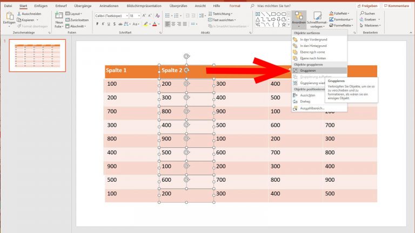This screenshot has width=415, height=233.
Task: Toggle left text alignment
Action: click(x=168, y=24)
